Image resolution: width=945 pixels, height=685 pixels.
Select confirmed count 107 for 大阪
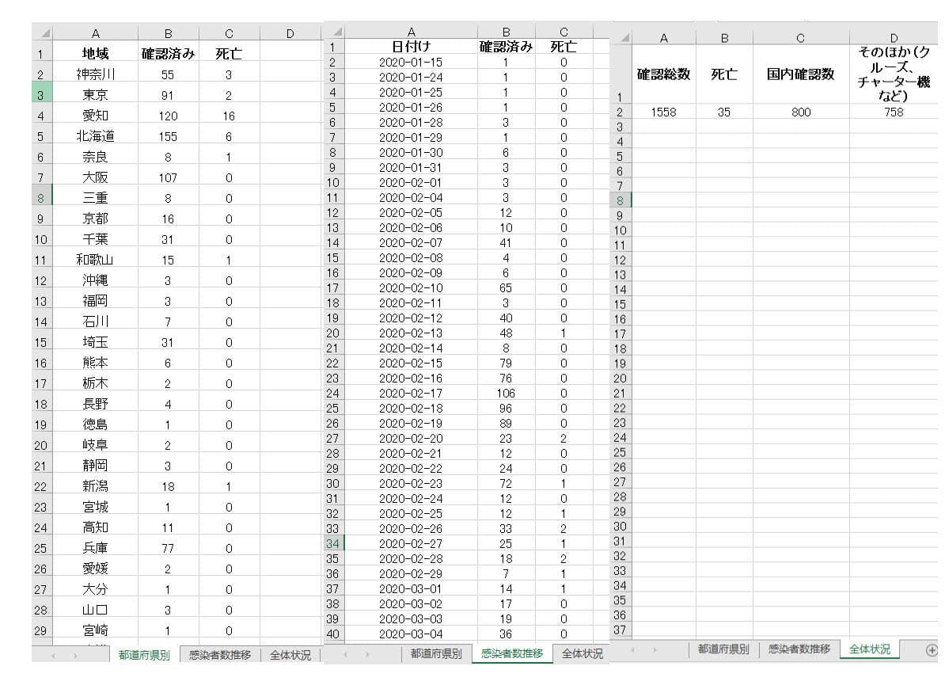168,177
